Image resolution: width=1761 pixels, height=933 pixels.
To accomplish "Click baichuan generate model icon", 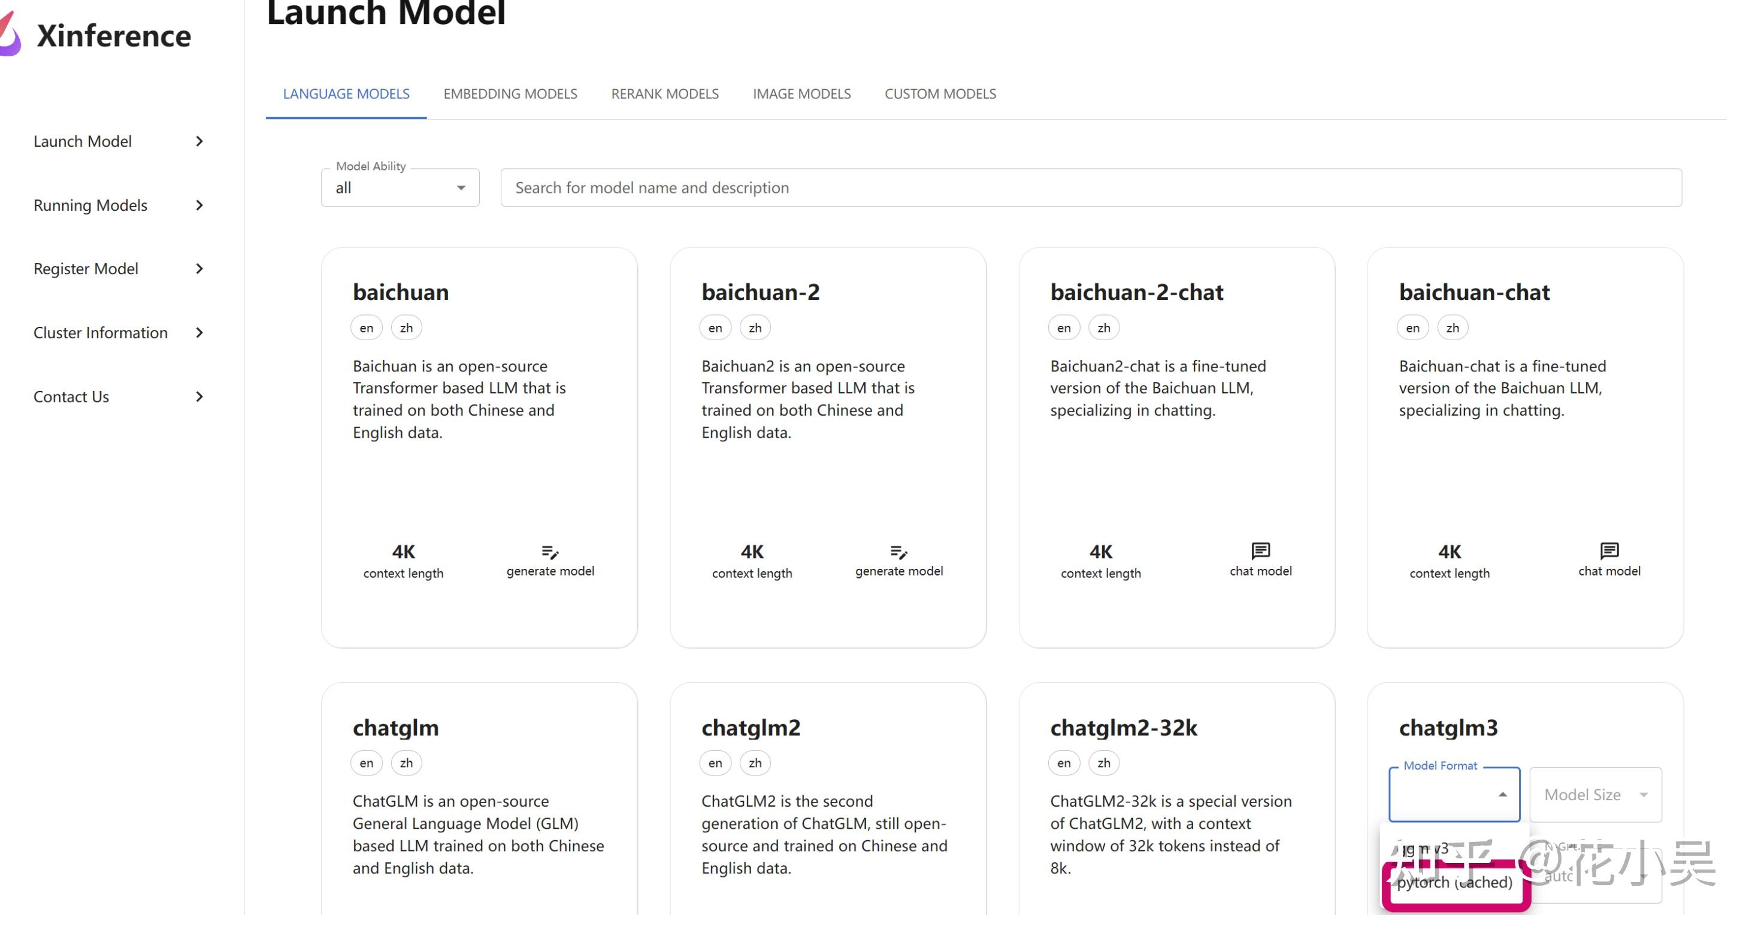I will pos(550,552).
